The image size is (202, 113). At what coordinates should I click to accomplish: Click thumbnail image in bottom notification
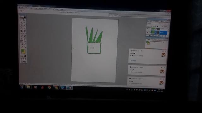coord(162,83)
